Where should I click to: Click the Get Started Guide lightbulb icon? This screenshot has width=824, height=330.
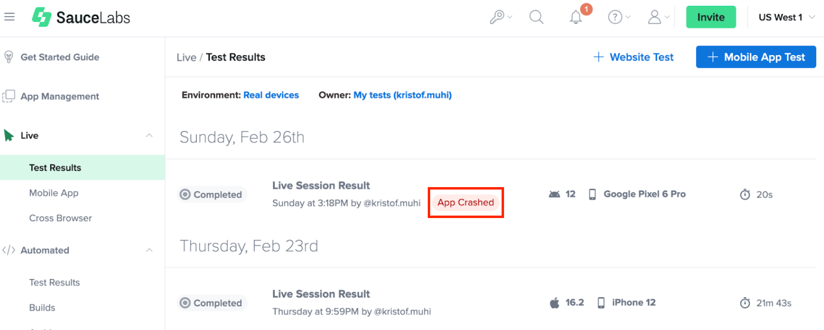(x=9, y=57)
